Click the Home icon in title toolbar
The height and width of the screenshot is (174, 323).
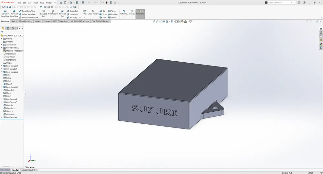pos(61,3)
